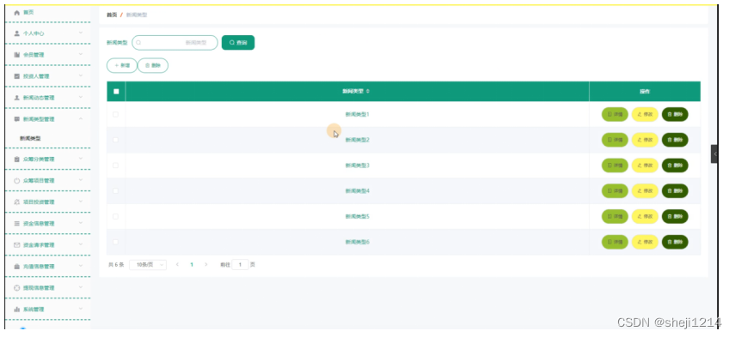This screenshot has height=337, width=735.
Task: Go to the next page arrow
Action: (x=206, y=265)
